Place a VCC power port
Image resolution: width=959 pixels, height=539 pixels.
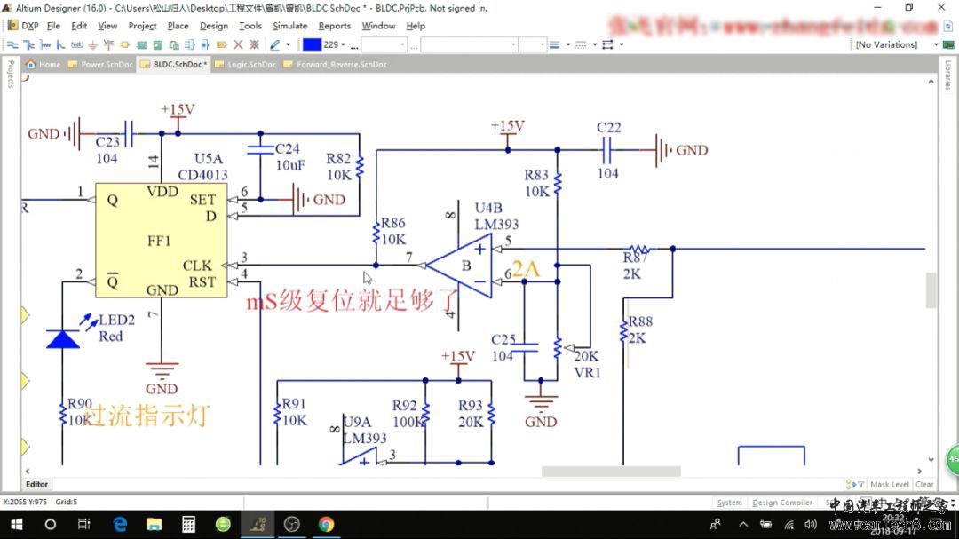point(109,44)
